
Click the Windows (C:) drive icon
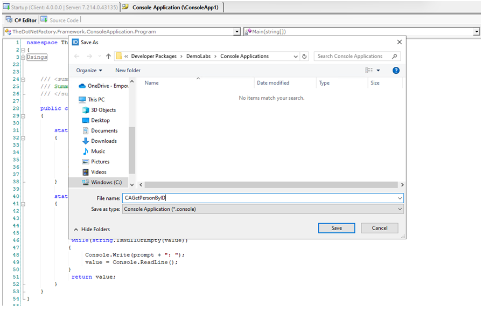(86, 182)
